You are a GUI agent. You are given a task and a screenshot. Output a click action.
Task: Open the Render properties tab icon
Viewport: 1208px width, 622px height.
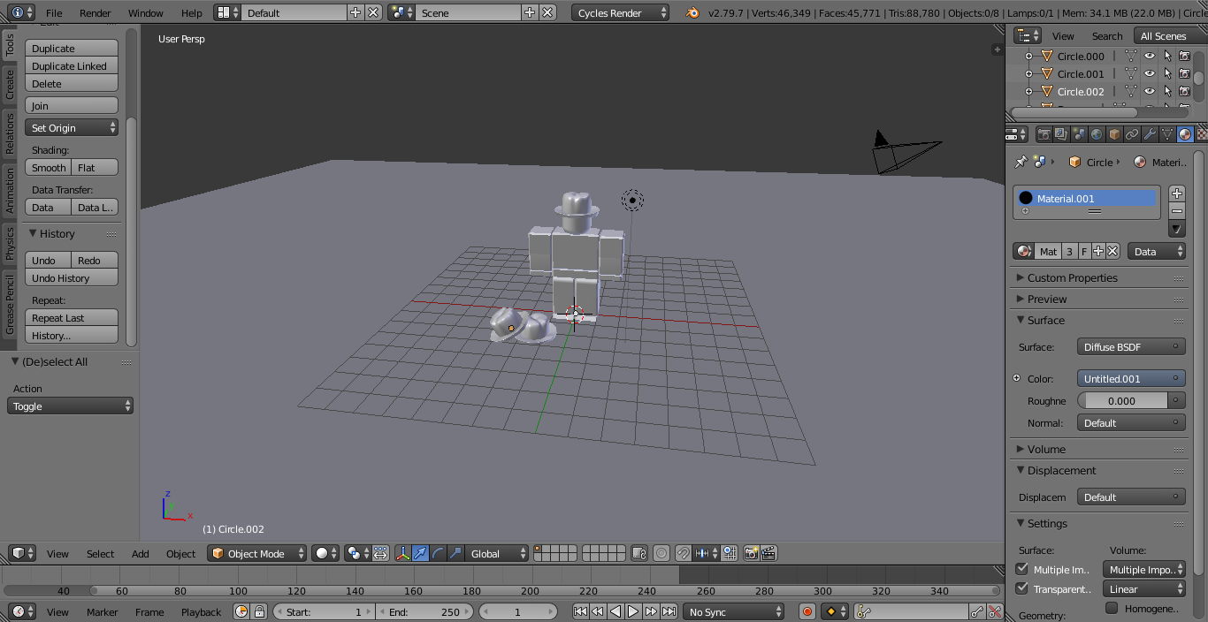(1044, 134)
